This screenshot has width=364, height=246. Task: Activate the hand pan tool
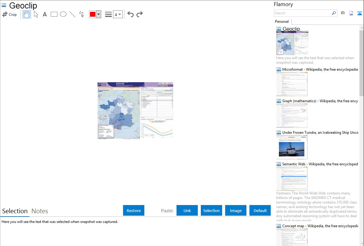click(27, 14)
